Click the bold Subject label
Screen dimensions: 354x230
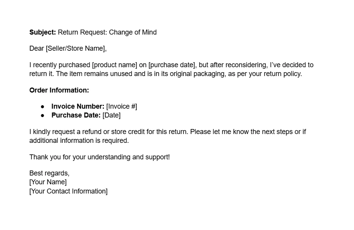(43, 33)
